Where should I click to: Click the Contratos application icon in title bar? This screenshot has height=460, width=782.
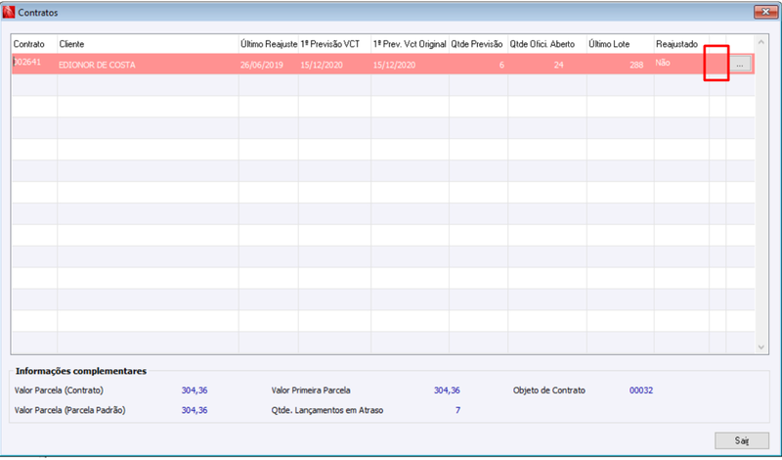coord(9,12)
